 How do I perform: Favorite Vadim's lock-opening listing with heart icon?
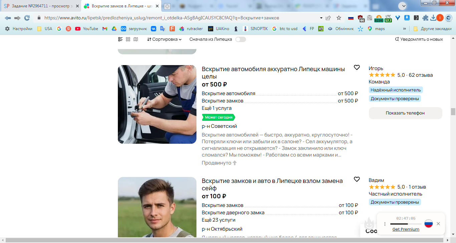[x=357, y=180]
